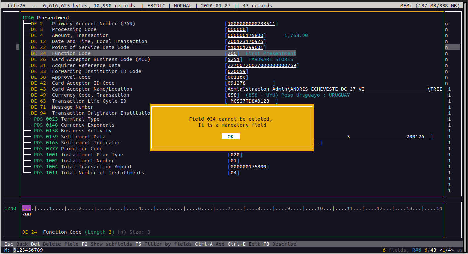Image resolution: width=468 pixels, height=254 pixels.
Task: Click the scrollbar marker on left edge
Action: 18,47
